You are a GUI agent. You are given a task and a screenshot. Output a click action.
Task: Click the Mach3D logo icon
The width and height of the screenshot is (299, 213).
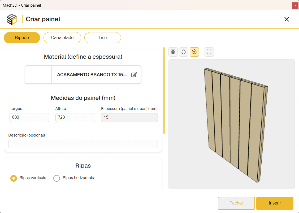point(12,19)
